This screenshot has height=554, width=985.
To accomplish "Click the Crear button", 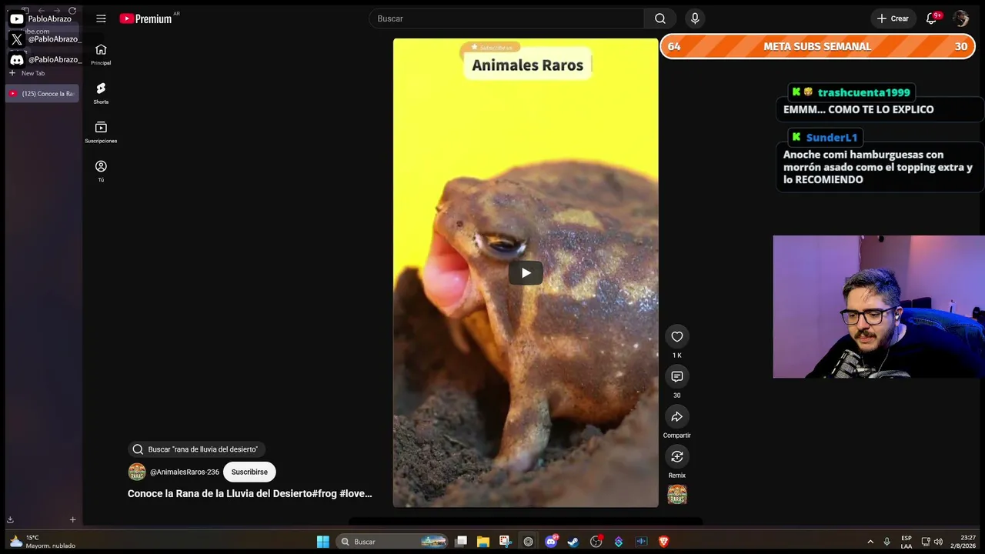I will [893, 18].
